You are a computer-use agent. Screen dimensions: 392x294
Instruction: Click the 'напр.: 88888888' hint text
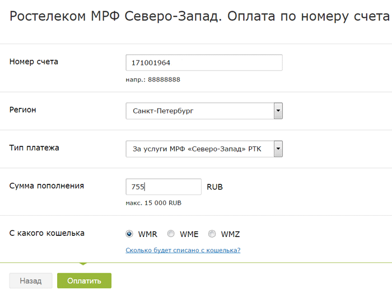click(x=153, y=79)
